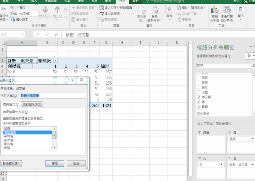The width and height of the screenshot is (255, 181).
Task: Open the 顯示 show icon
Action: tap(241, 9)
